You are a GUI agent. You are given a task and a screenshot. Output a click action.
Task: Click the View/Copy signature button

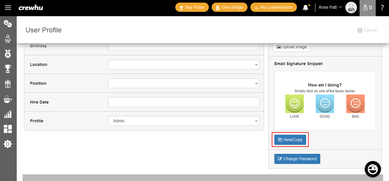point(290,140)
